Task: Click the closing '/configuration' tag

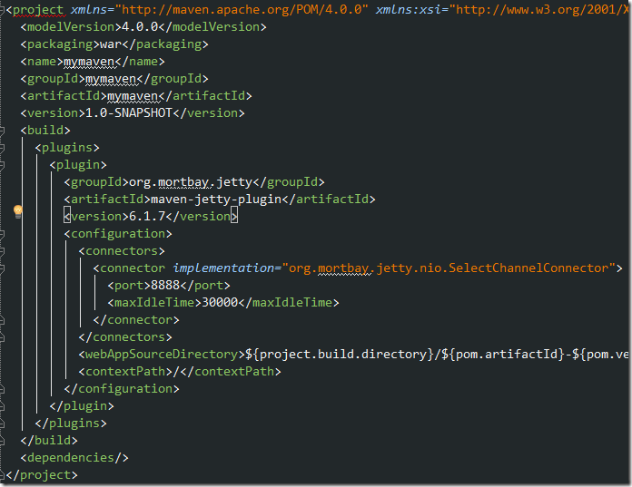Action: click(x=122, y=389)
